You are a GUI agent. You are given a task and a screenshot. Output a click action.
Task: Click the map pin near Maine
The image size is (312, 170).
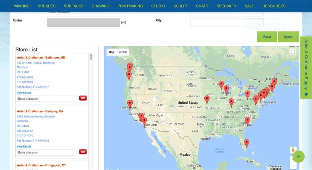(x=274, y=82)
